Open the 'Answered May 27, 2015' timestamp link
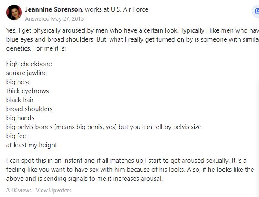 click(x=55, y=18)
